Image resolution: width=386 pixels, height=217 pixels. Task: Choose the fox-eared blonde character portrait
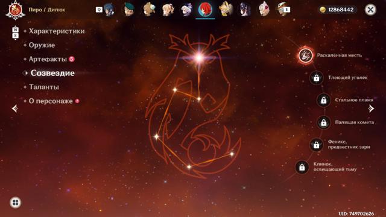coord(226,10)
